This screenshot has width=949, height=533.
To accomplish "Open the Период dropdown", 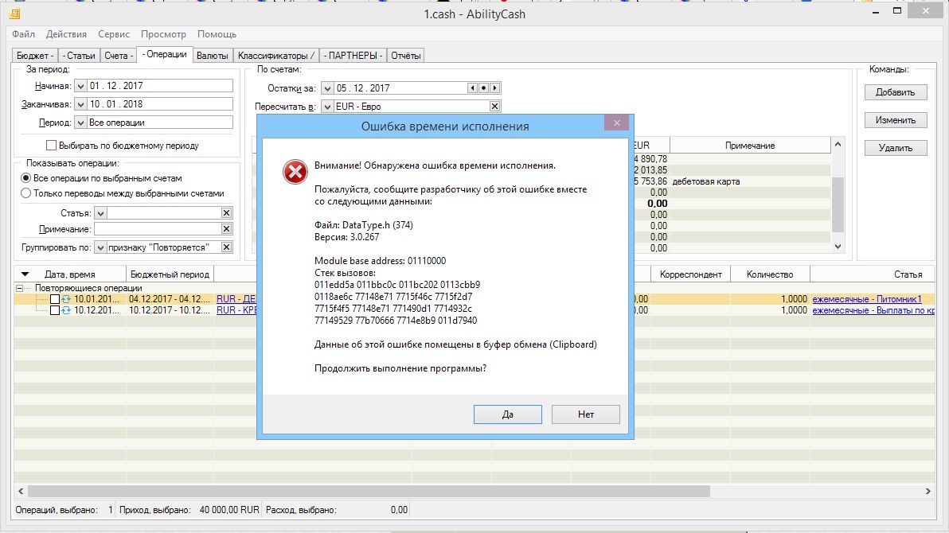I will click(80, 123).
